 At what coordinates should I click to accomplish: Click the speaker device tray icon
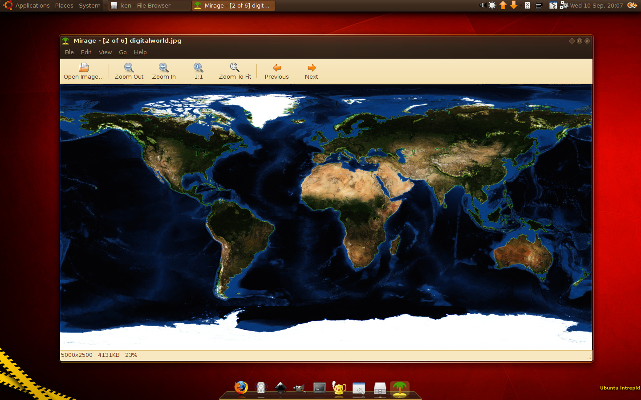point(527,5)
